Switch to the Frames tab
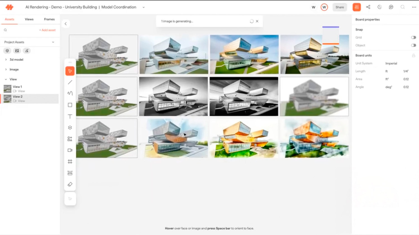Screen dimensions: 419x235 point(49,19)
